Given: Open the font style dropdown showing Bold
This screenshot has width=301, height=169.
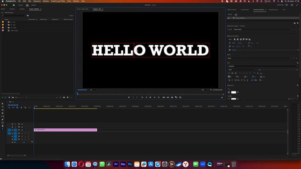Looking at the screenshot, I should [242, 69].
